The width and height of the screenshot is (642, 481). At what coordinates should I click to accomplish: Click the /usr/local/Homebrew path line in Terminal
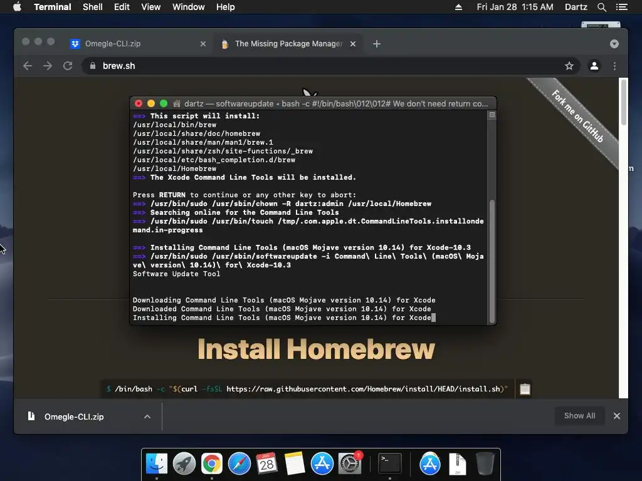point(174,168)
